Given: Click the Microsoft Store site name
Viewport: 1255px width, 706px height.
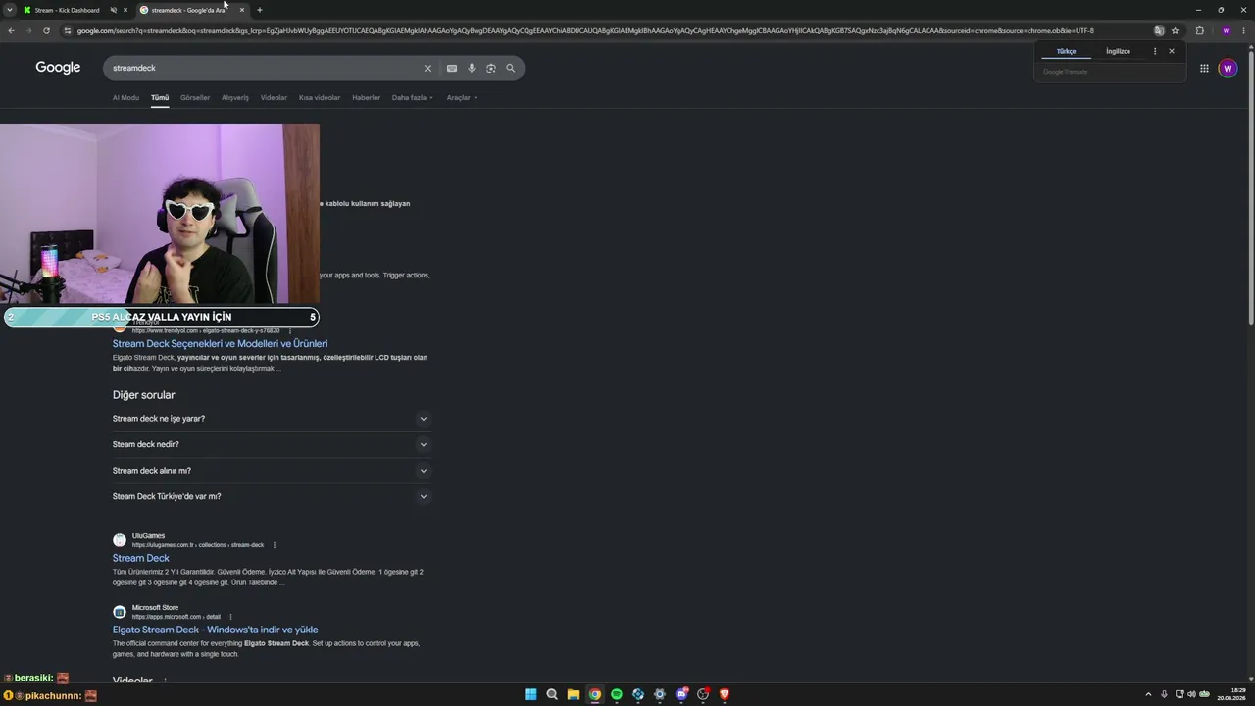Looking at the screenshot, I should (x=155, y=608).
